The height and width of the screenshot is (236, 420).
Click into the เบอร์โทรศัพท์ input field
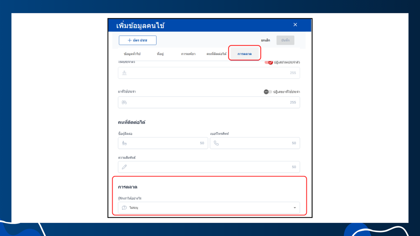click(x=255, y=143)
